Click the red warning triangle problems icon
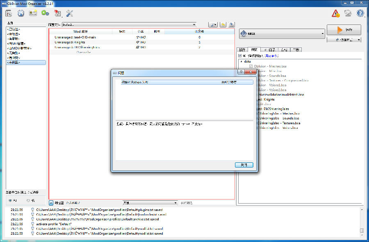Viewport: 369px width, 242px height. (x=335, y=13)
